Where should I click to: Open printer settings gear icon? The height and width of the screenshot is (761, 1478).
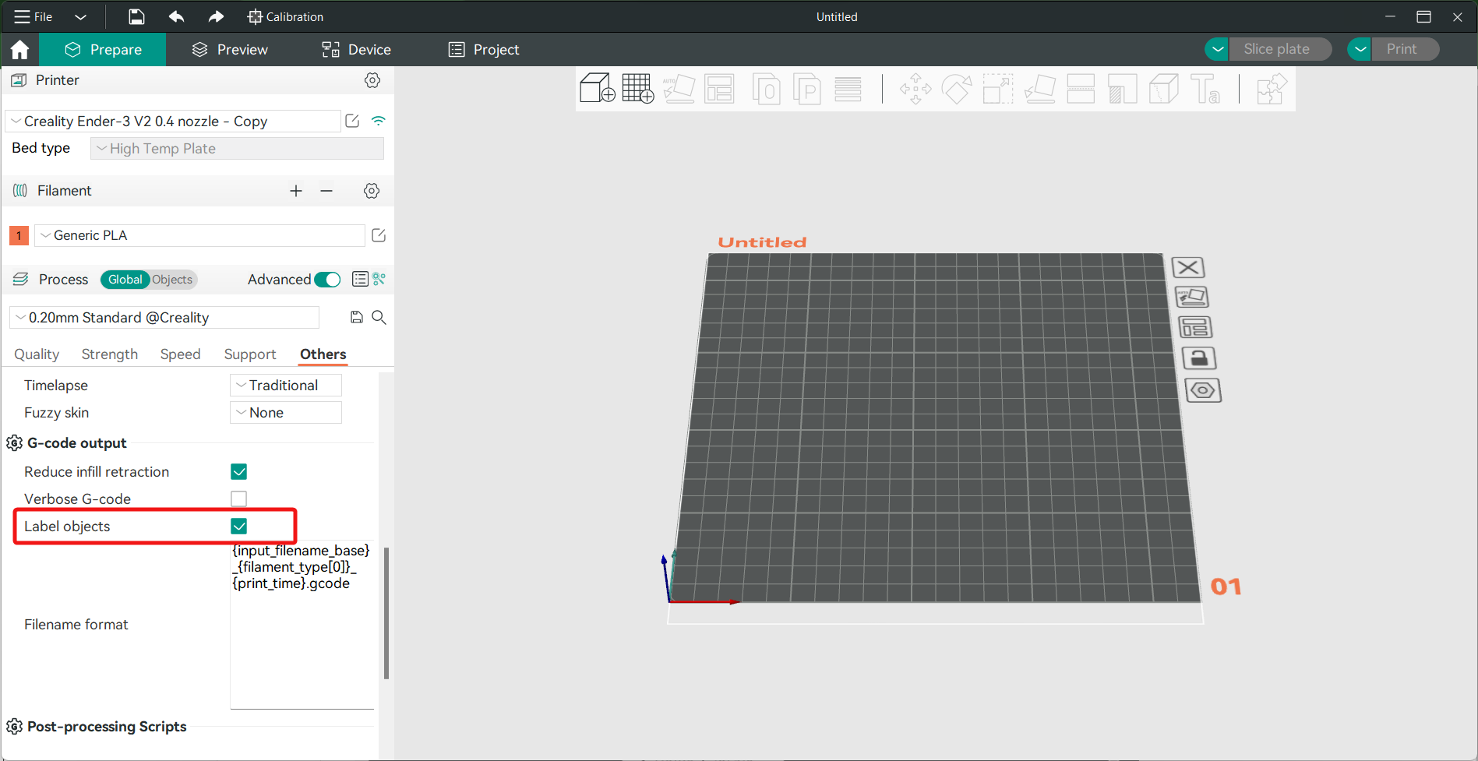click(x=372, y=80)
